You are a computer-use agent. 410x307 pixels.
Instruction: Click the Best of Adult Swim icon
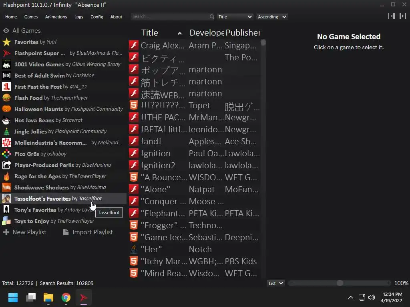click(x=6, y=76)
